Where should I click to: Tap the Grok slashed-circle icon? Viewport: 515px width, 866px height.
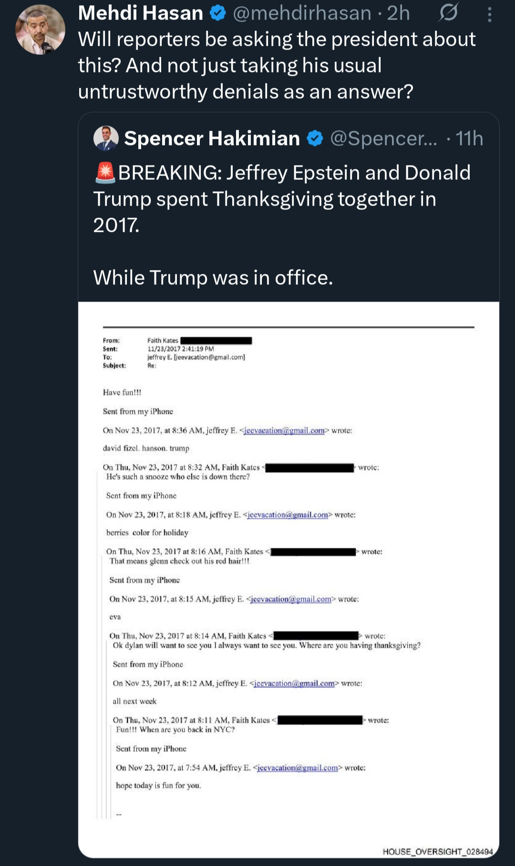(x=448, y=13)
